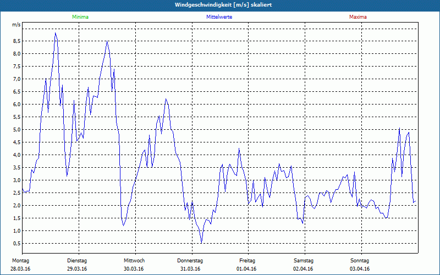Click the 4,5 y-axis value
Image resolution: width=440 pixels, height=275 pixels.
pos(17,142)
